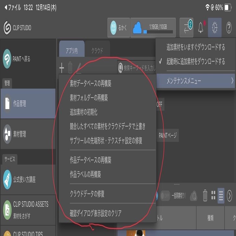This screenshot has width=236, height=236.
Task: Click the PAINTへ戻る icon
Action: pyautogui.click(x=7, y=59)
